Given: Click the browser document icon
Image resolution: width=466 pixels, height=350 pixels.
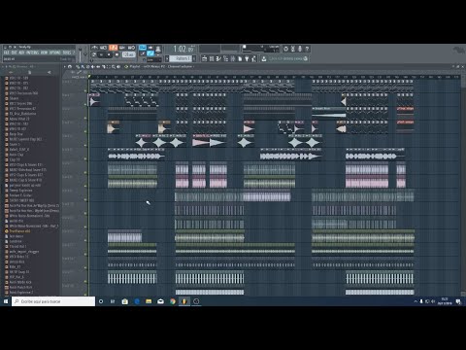Looking at the screenshot, I should coord(30,72).
